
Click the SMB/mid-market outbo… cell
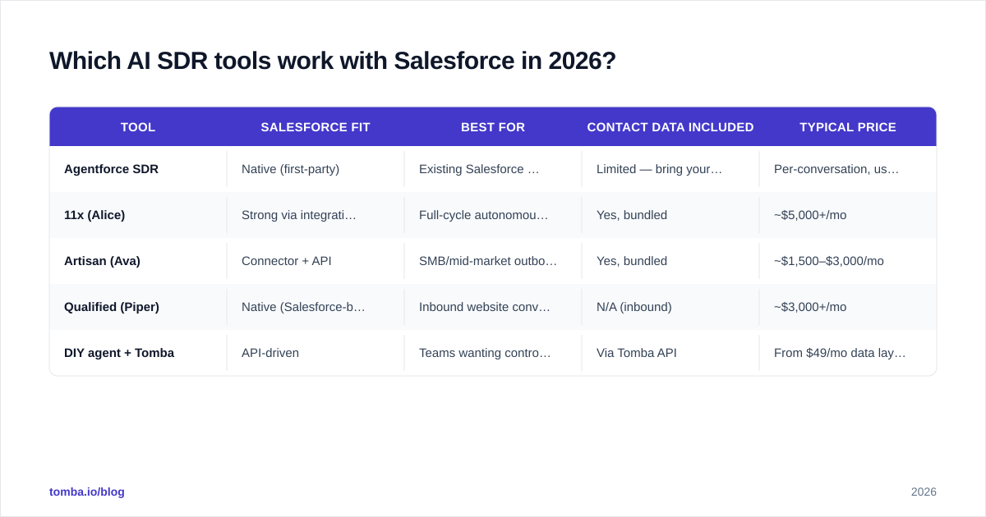(493, 261)
